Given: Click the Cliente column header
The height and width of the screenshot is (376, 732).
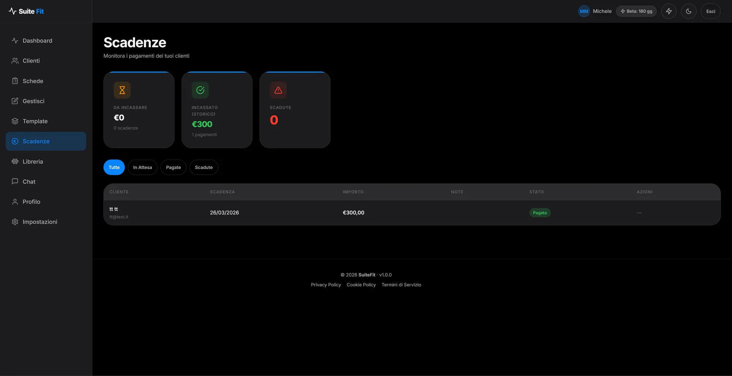Looking at the screenshot, I should point(119,192).
